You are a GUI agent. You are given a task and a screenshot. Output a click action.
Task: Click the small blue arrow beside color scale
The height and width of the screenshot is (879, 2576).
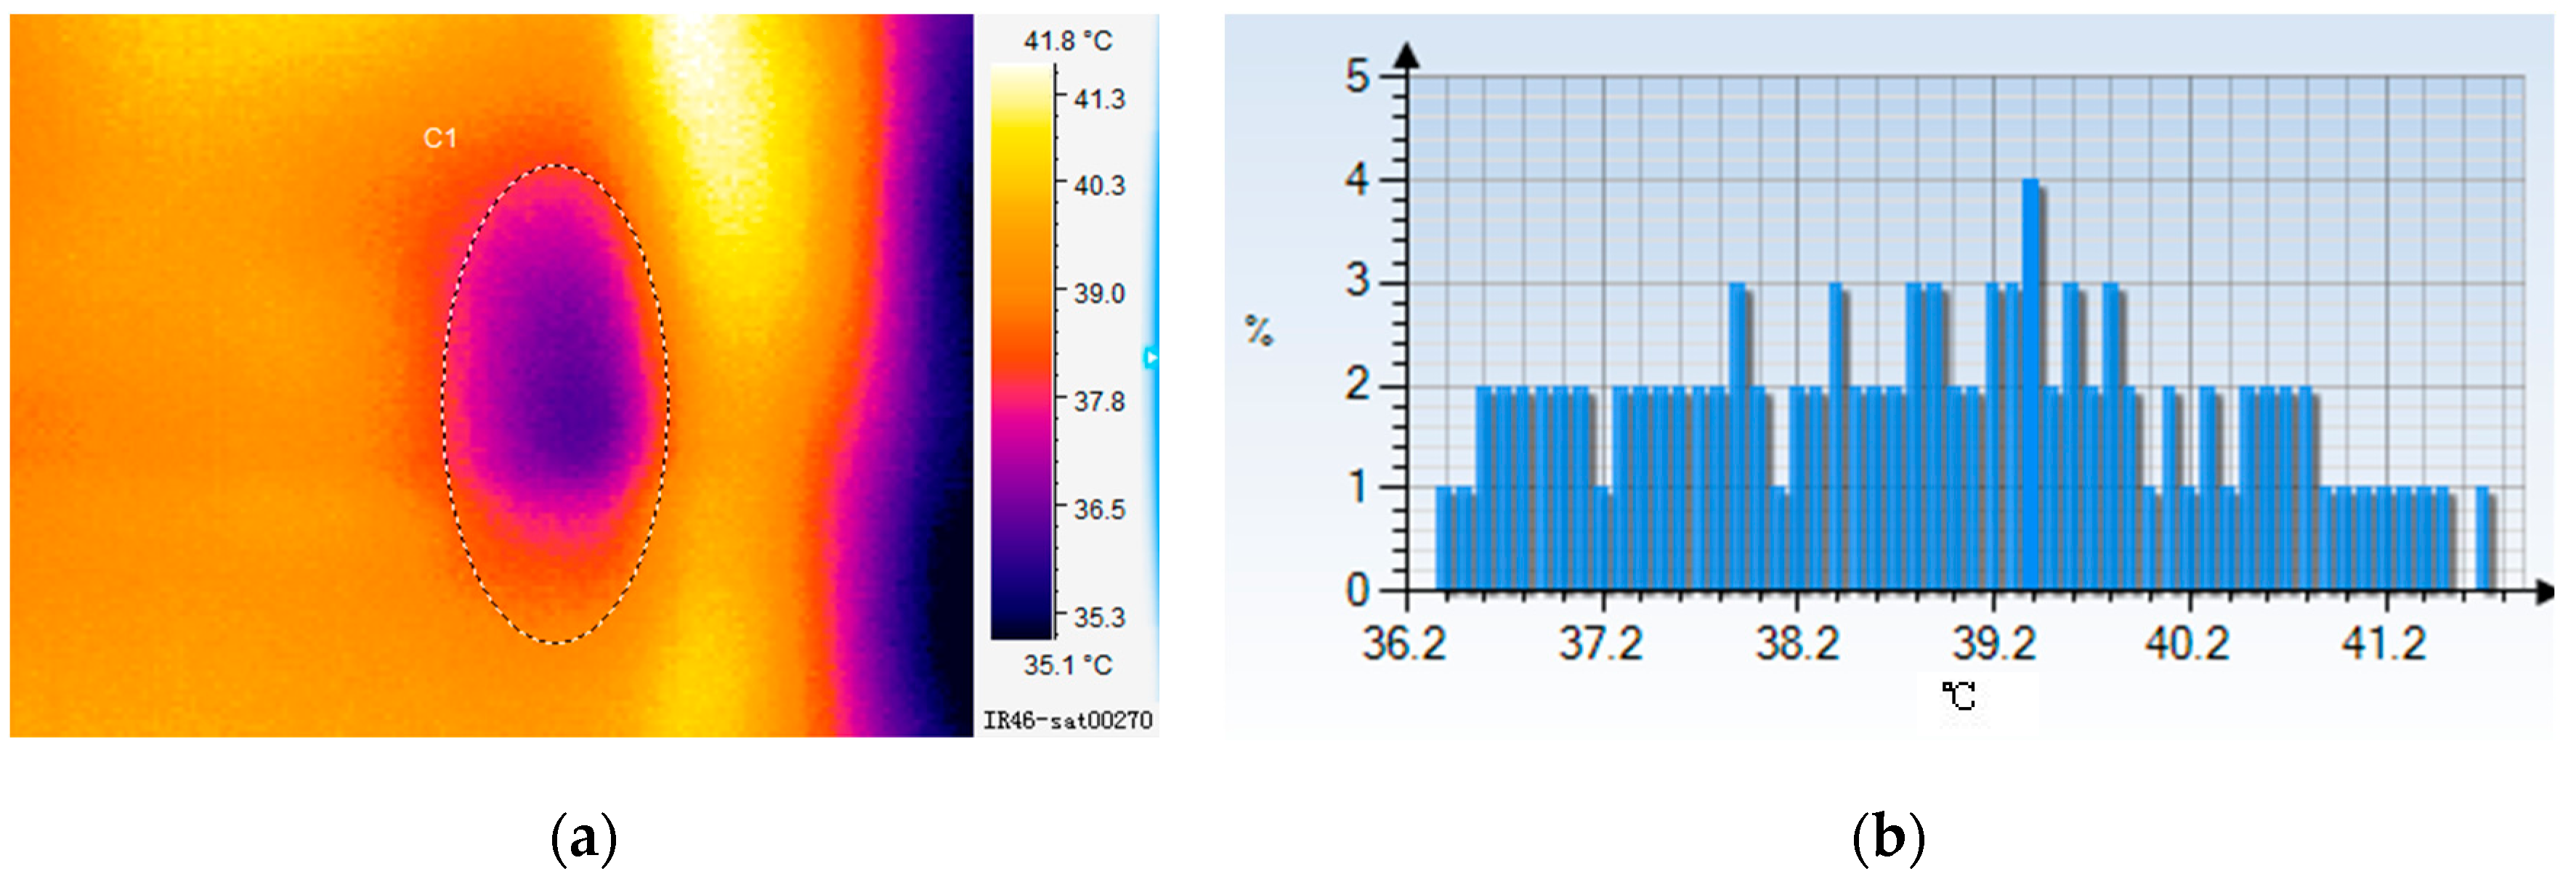(x=1151, y=356)
